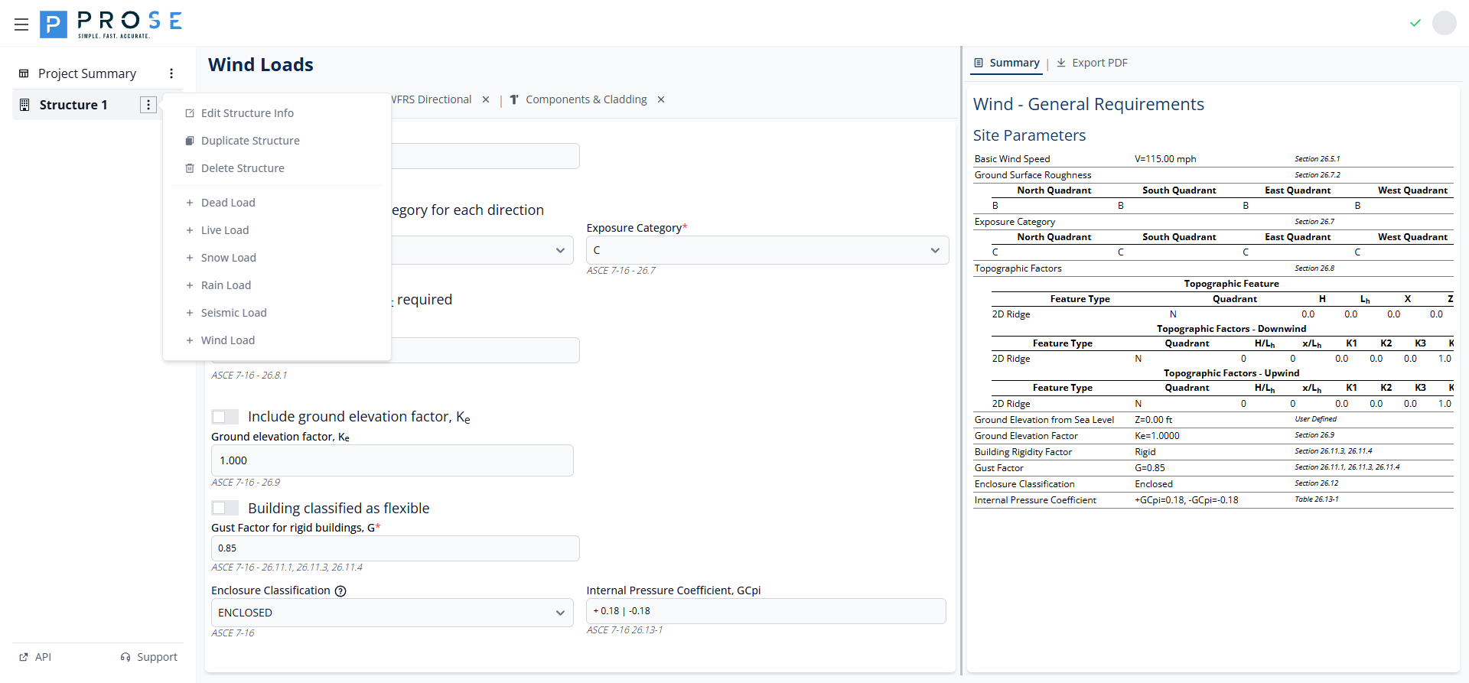Click the Export PDF button
This screenshot has height=683, width=1469.
(x=1092, y=63)
